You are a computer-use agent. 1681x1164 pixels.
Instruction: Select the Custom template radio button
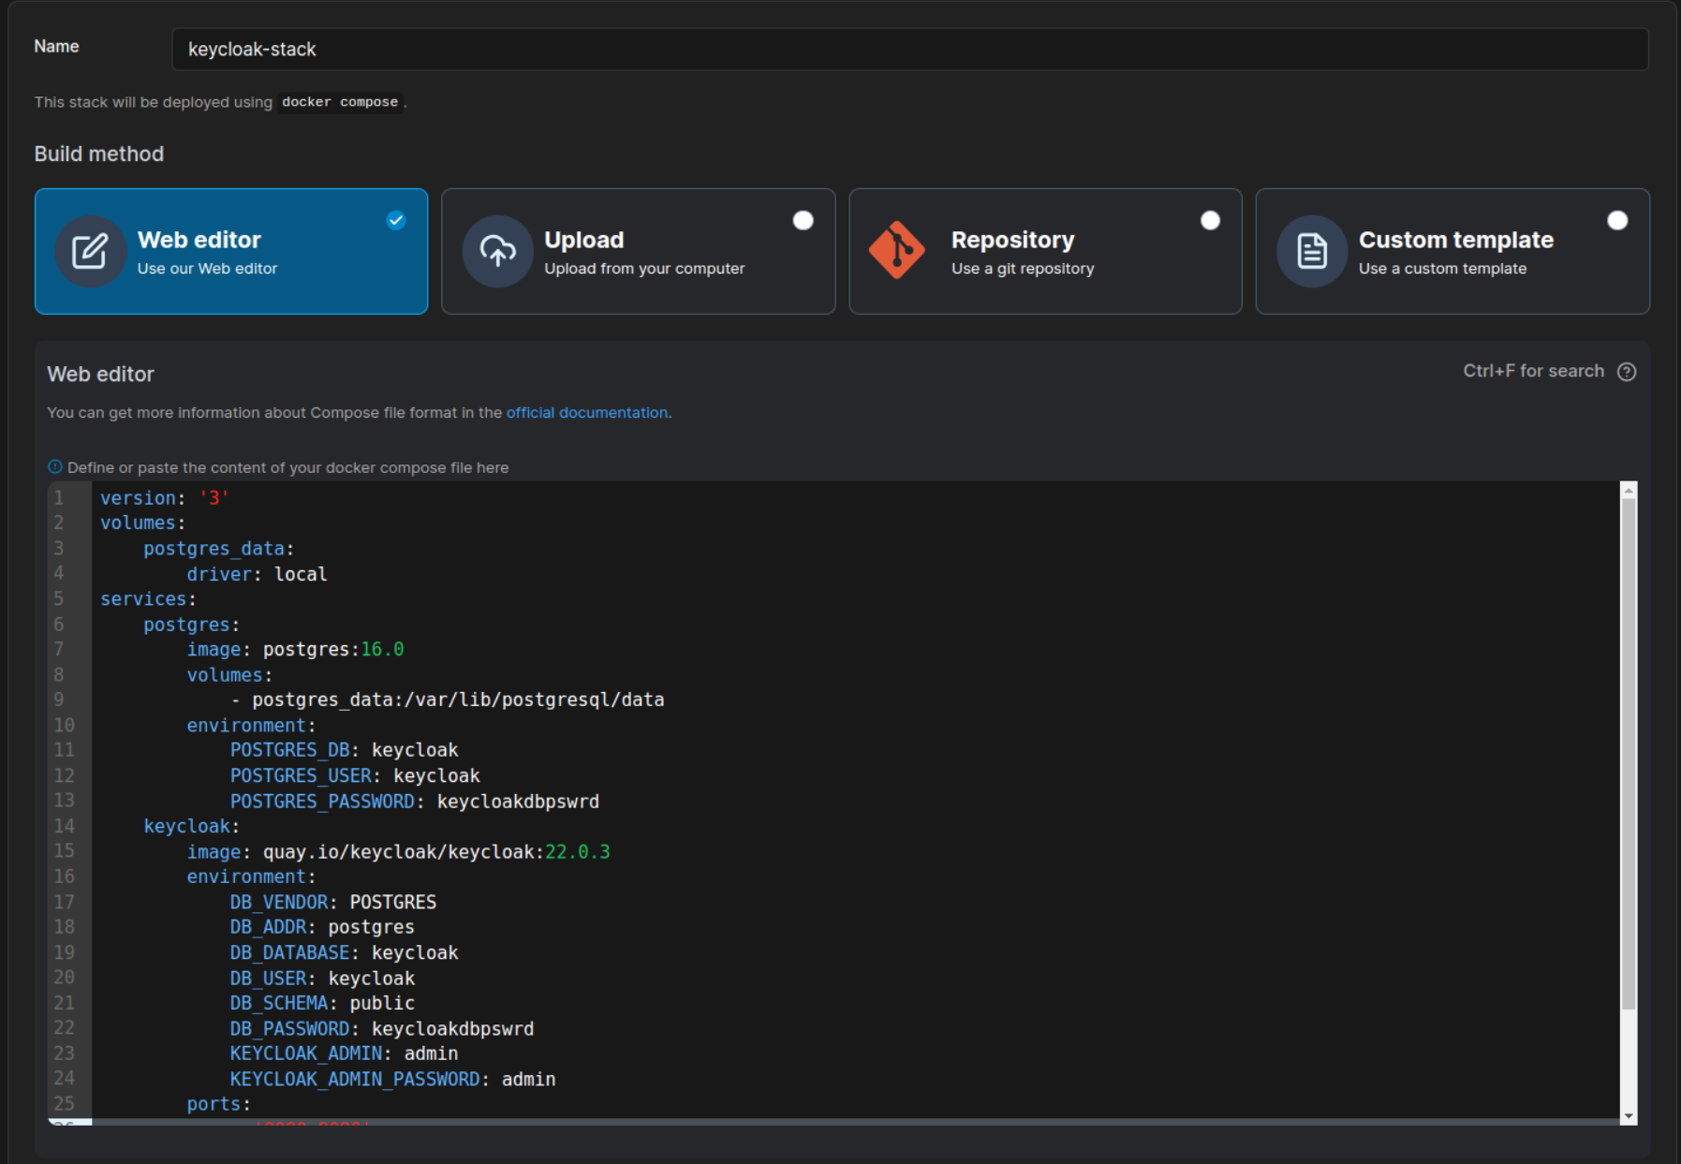click(1617, 220)
